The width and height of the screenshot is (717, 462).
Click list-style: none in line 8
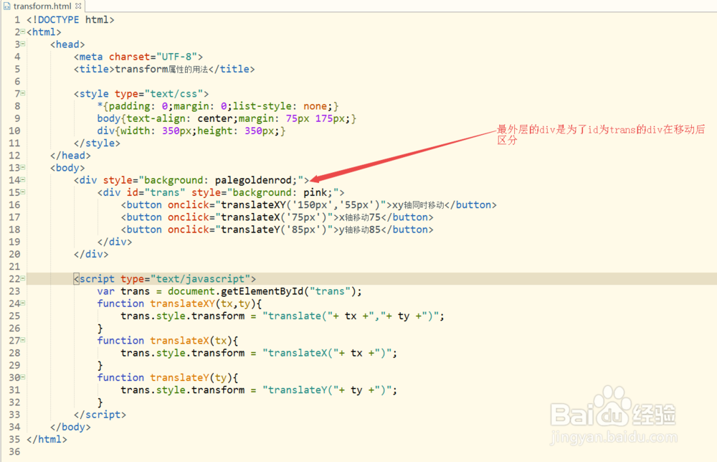click(282, 106)
